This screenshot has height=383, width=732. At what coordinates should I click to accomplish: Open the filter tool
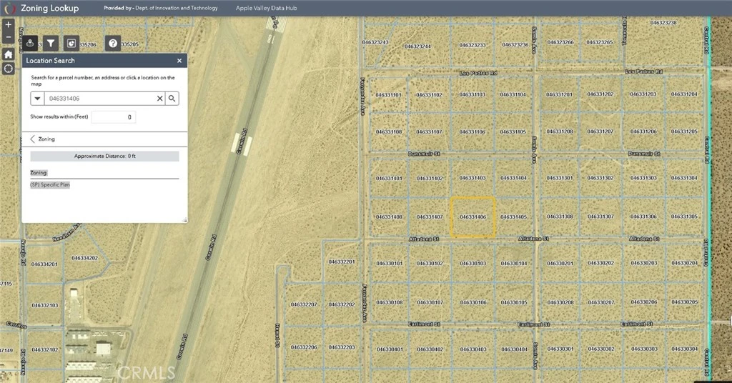click(51, 44)
